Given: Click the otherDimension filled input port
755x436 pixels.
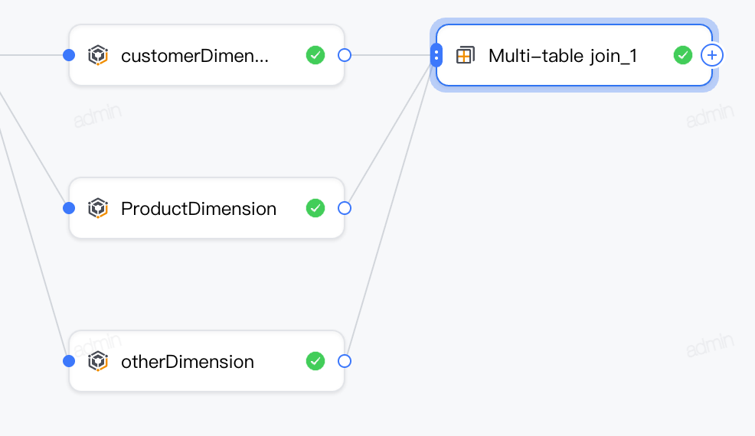Looking at the screenshot, I should tap(69, 361).
